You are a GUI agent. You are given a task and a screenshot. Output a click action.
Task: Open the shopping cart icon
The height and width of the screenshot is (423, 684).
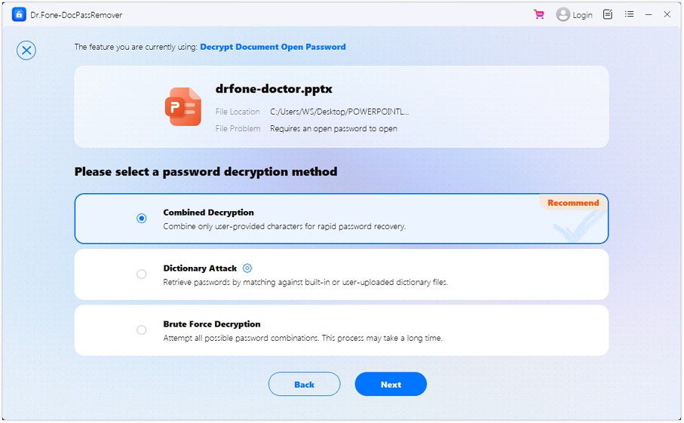click(x=538, y=14)
